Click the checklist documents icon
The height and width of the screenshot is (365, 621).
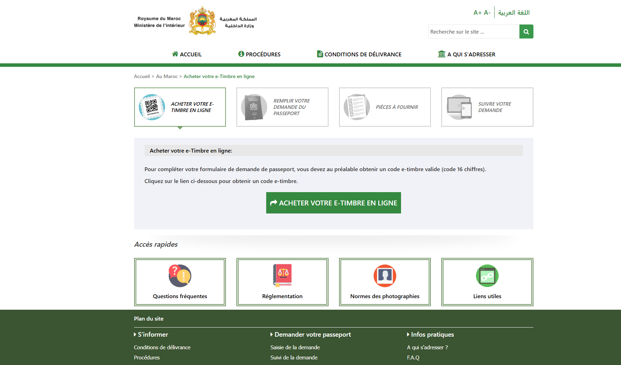pyautogui.click(x=357, y=107)
